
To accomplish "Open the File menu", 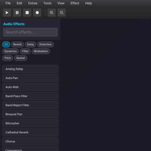I will click(x=8, y=3).
